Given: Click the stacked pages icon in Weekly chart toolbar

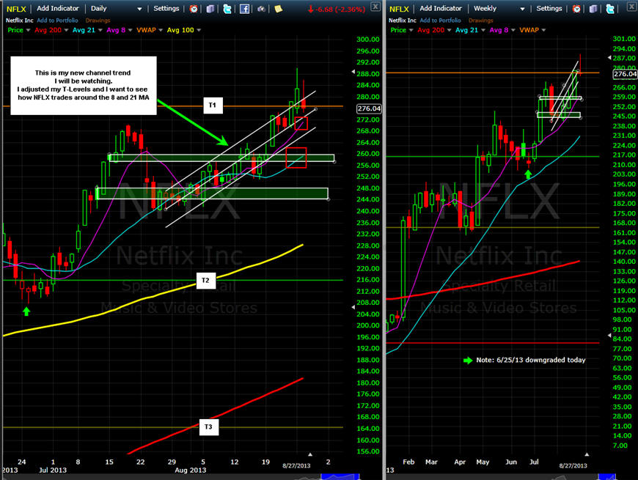Looking at the screenshot, I should [x=593, y=9].
